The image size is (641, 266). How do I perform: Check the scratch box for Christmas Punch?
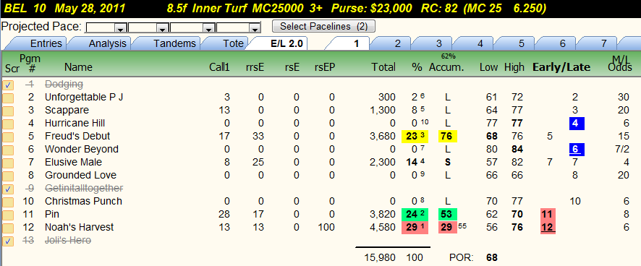coord(8,202)
